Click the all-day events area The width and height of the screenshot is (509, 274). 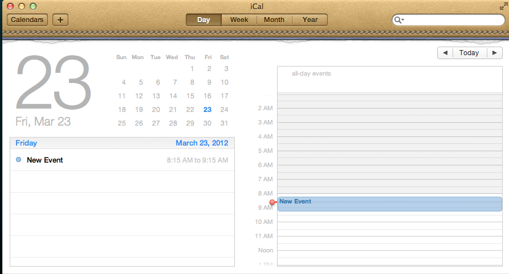coord(389,80)
